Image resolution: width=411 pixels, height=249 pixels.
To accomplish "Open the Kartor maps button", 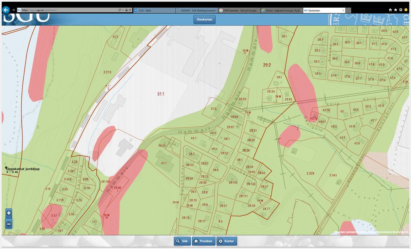I will (227, 241).
